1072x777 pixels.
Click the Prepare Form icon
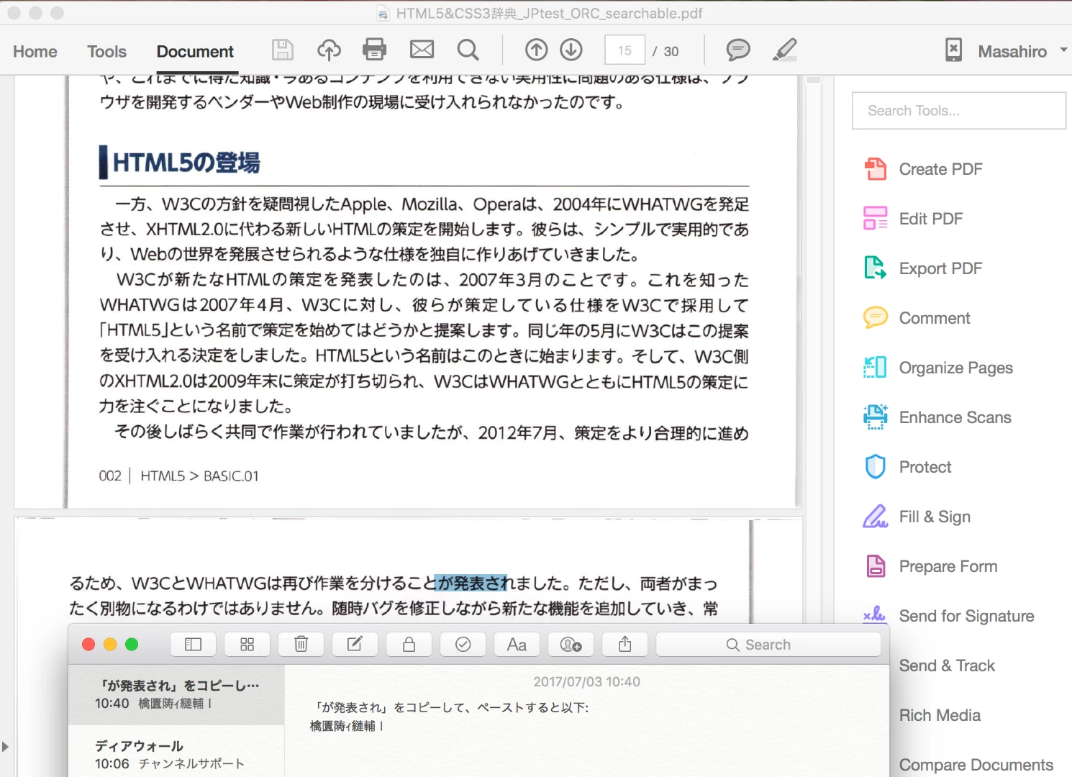coord(875,566)
